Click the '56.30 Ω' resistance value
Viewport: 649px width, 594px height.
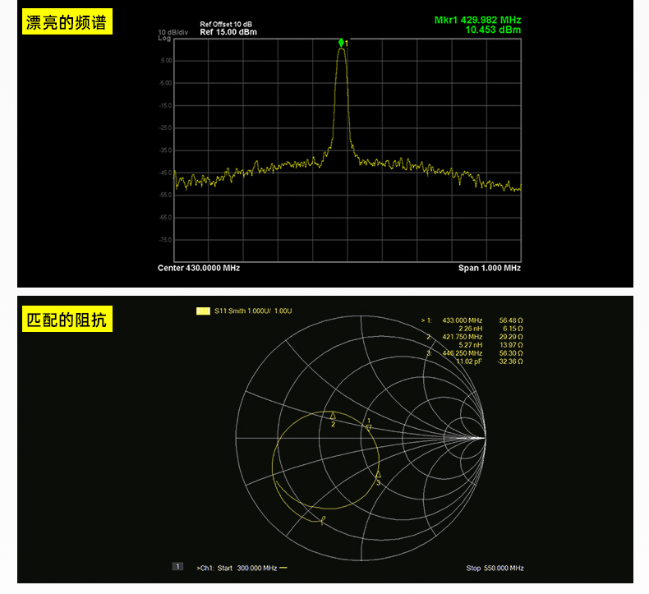[511, 353]
